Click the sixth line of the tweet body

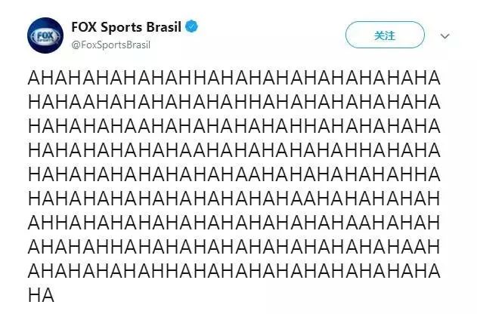[x=234, y=199]
